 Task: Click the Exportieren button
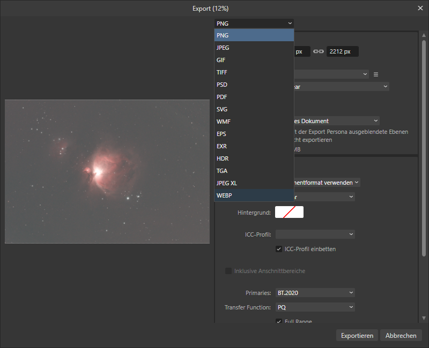click(x=357, y=335)
